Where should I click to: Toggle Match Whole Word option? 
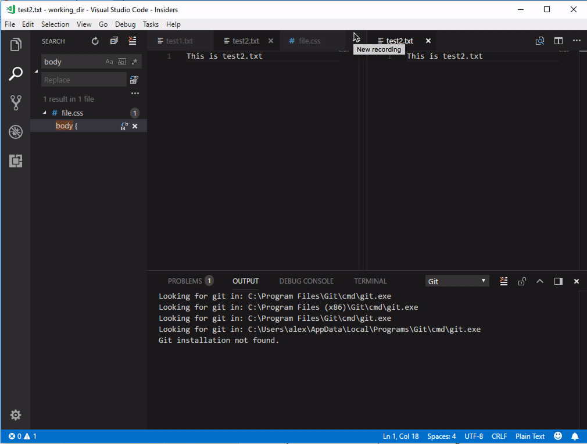(122, 62)
